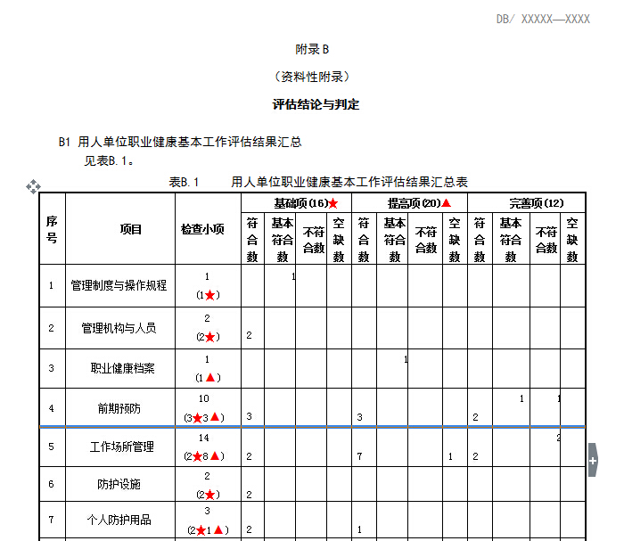Place cursor in 前期预防 cell
This screenshot has width=624, height=541.
119,408
